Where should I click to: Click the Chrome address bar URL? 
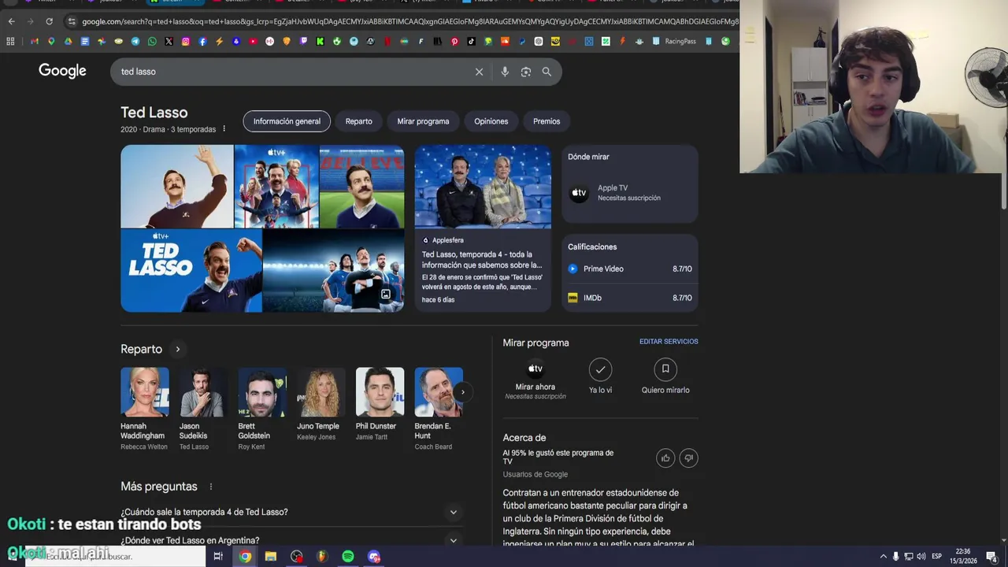(409, 21)
